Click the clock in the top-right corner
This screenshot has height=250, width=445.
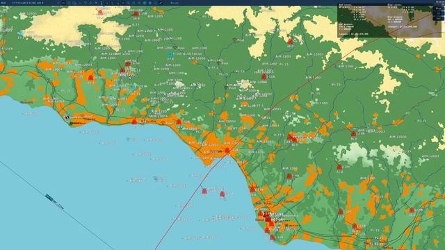coord(440,1)
